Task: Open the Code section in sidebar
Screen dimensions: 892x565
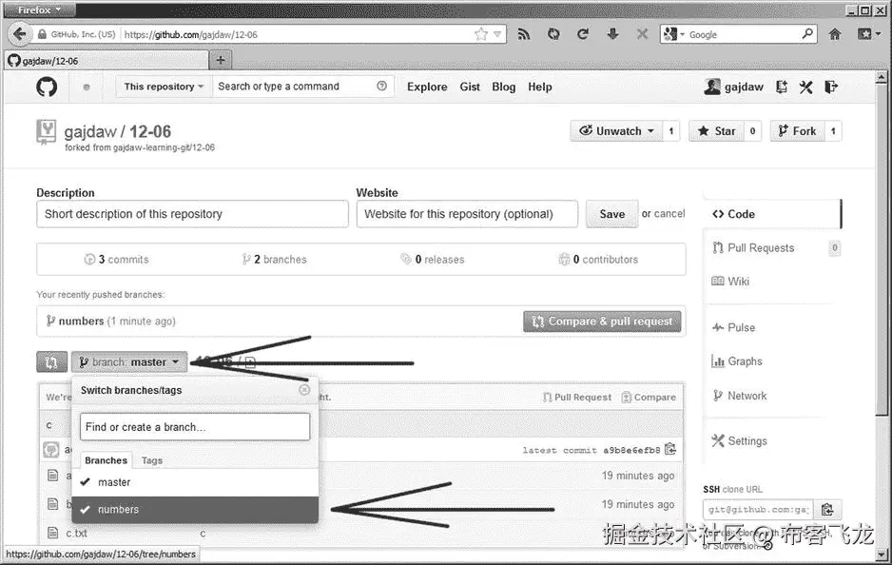Action: click(x=772, y=214)
